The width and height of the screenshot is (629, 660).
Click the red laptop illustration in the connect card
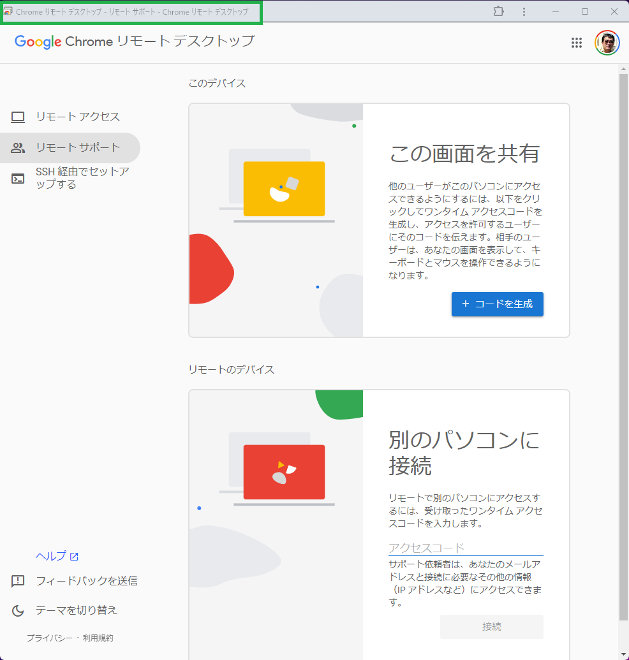point(284,473)
